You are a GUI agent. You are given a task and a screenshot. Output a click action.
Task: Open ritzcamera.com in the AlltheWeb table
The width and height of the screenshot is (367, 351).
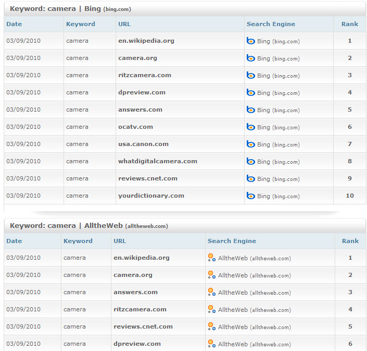click(140, 309)
